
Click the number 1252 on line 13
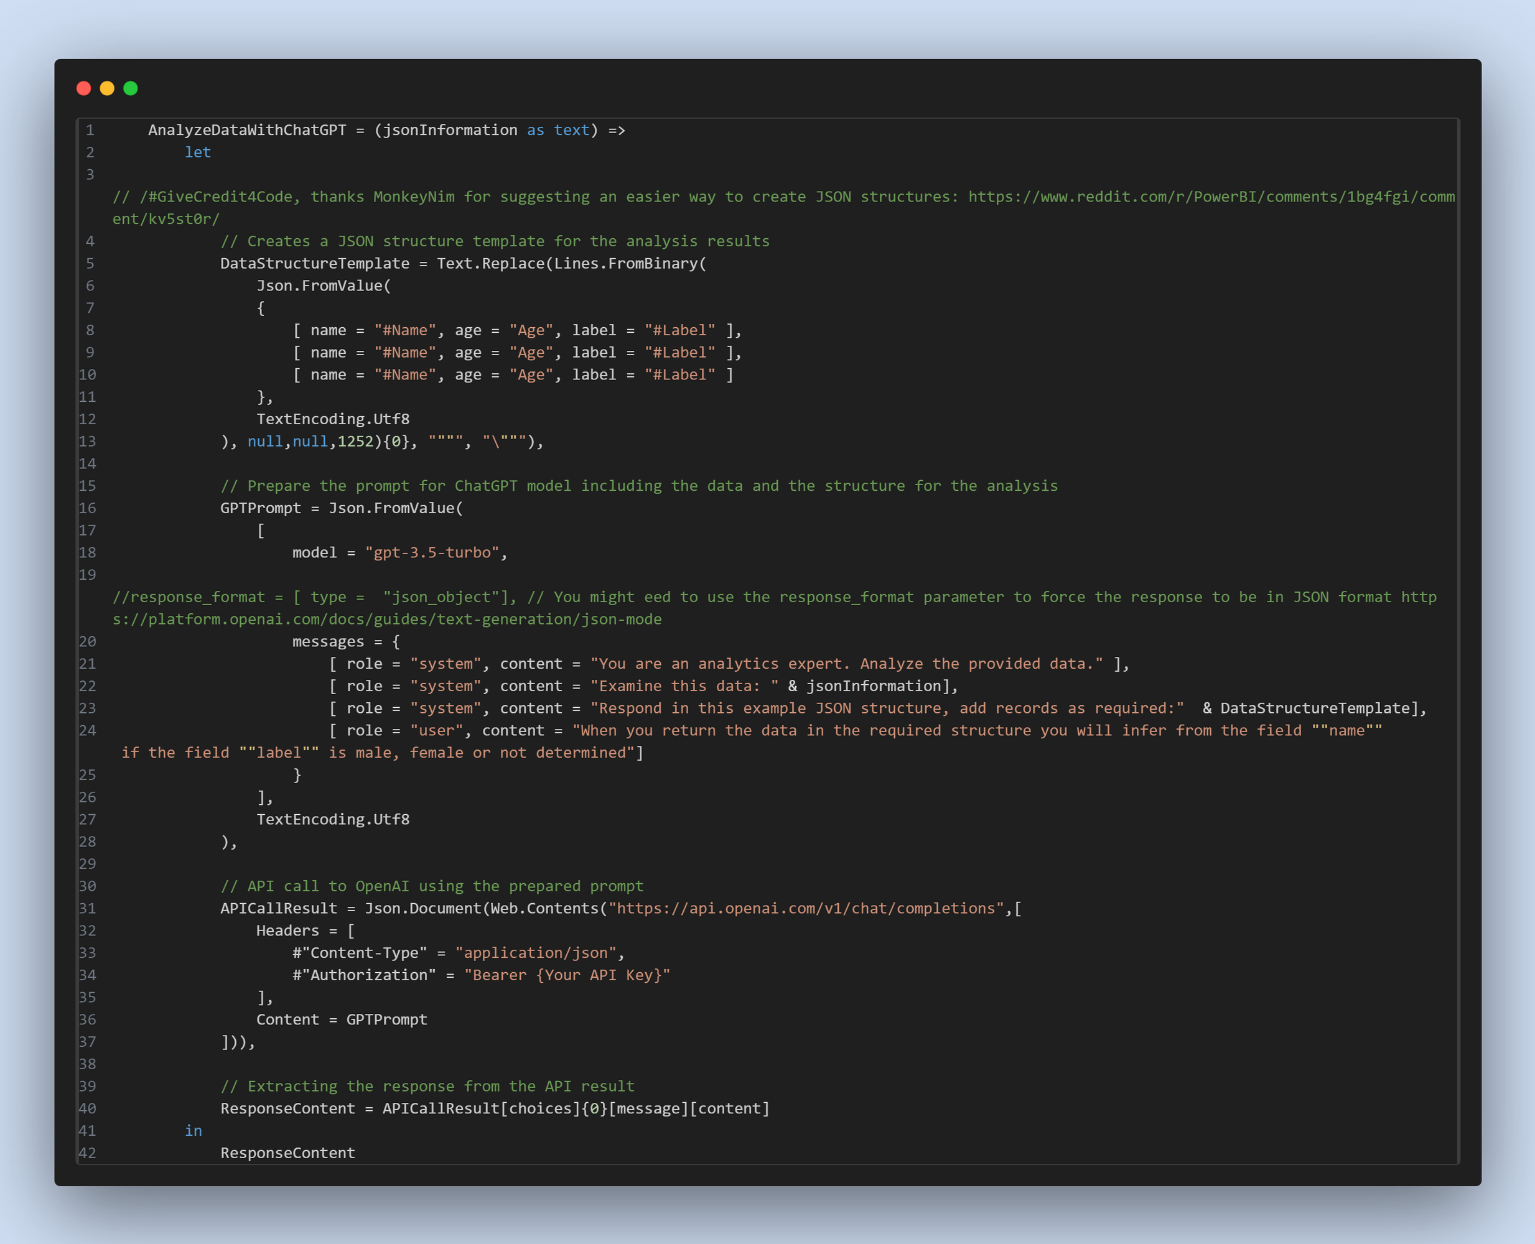(x=356, y=441)
